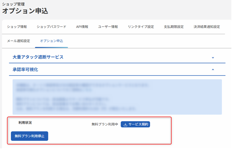Open the ショップ情報 tab
Image resolution: width=232 pixels, height=149 pixels.
(x=17, y=27)
